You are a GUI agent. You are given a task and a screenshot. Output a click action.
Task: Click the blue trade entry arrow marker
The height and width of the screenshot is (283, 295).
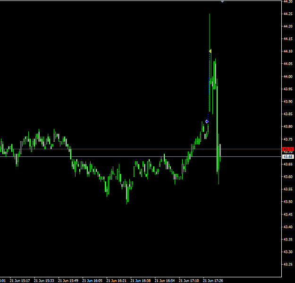point(207,121)
